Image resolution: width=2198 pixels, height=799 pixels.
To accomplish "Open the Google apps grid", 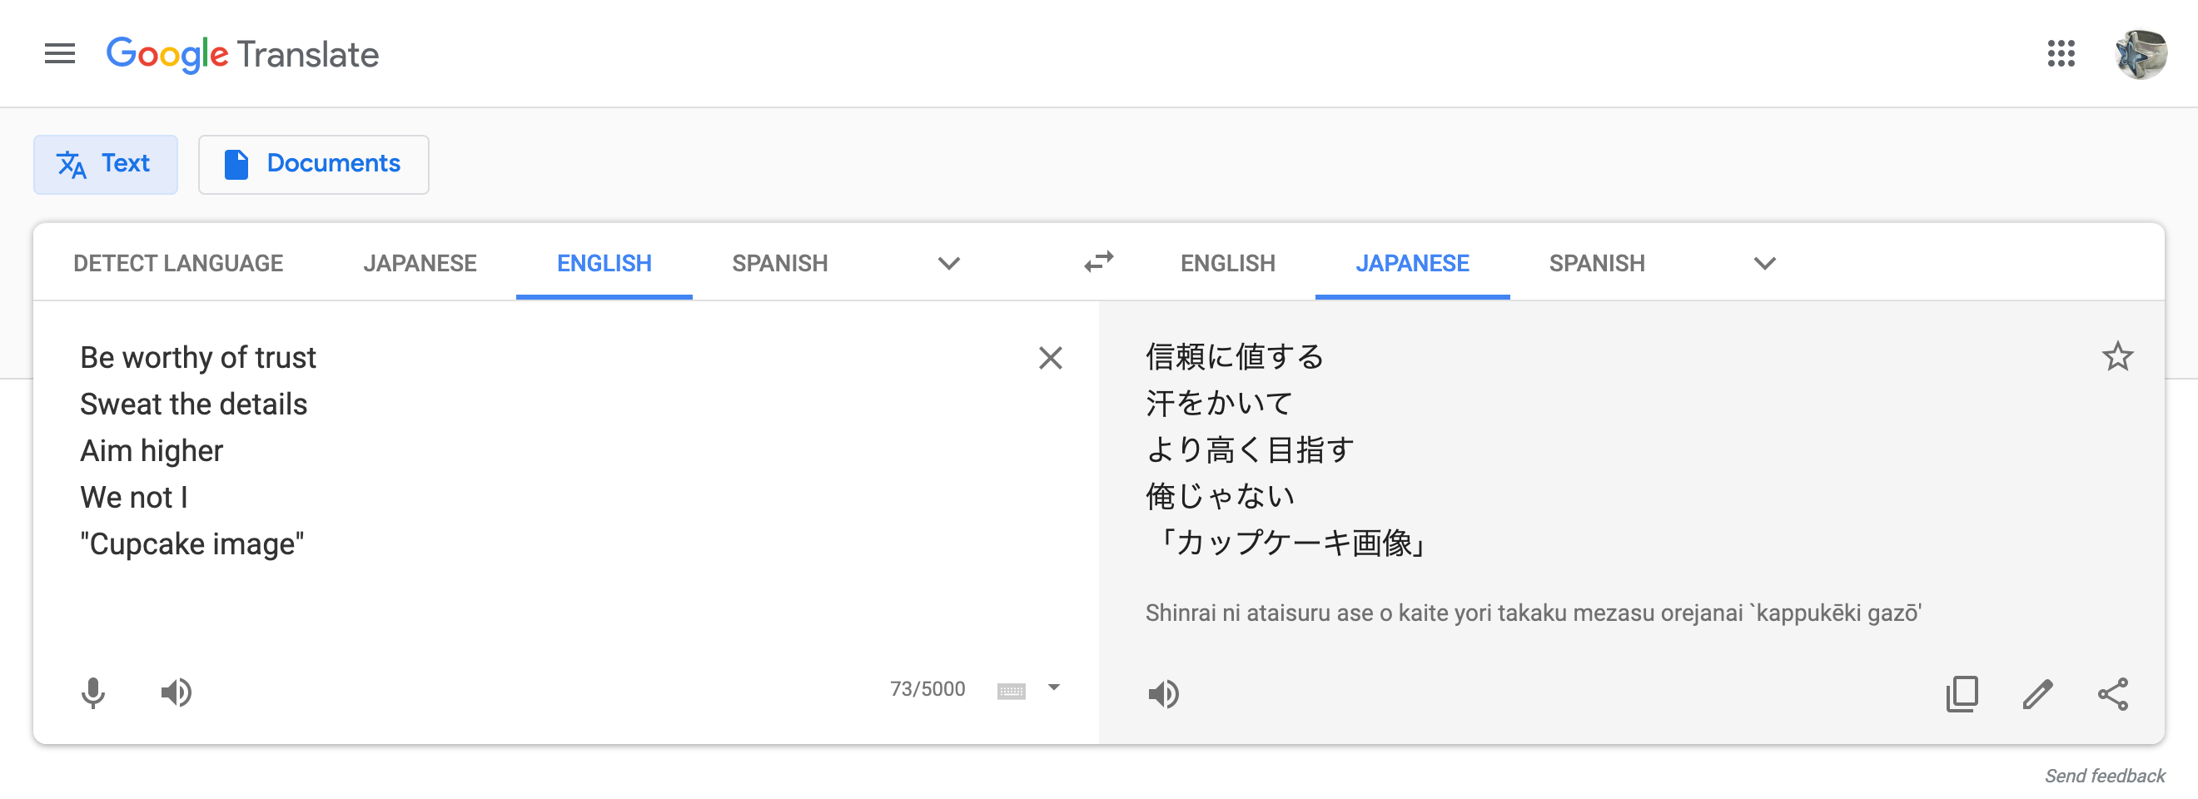I will (x=2061, y=54).
